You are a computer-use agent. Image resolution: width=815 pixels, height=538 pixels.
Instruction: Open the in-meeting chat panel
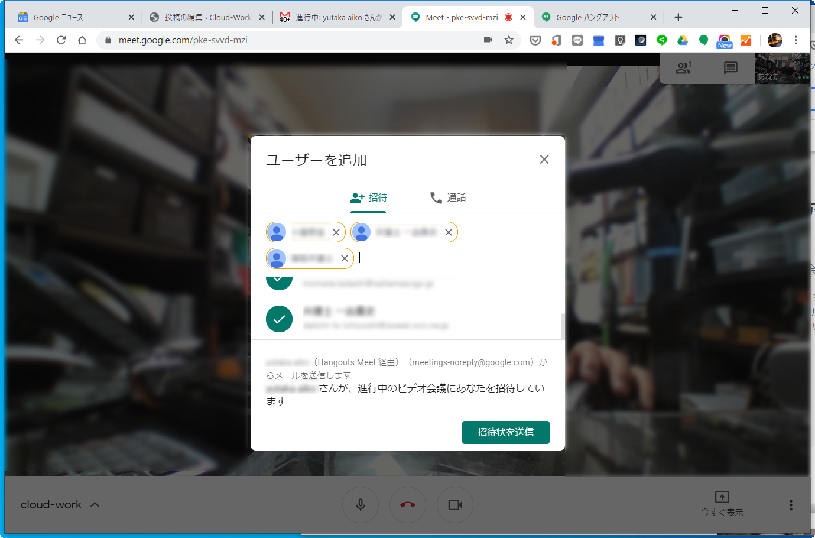coord(730,68)
